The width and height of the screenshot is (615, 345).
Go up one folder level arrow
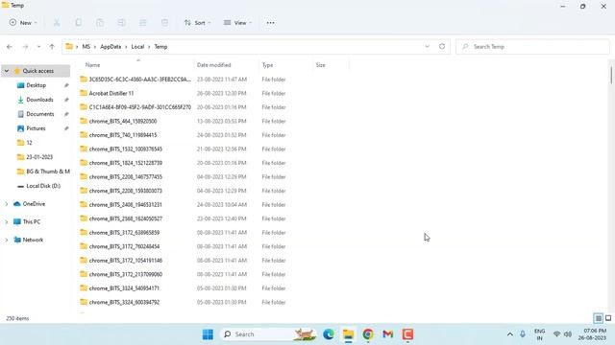(x=52, y=47)
